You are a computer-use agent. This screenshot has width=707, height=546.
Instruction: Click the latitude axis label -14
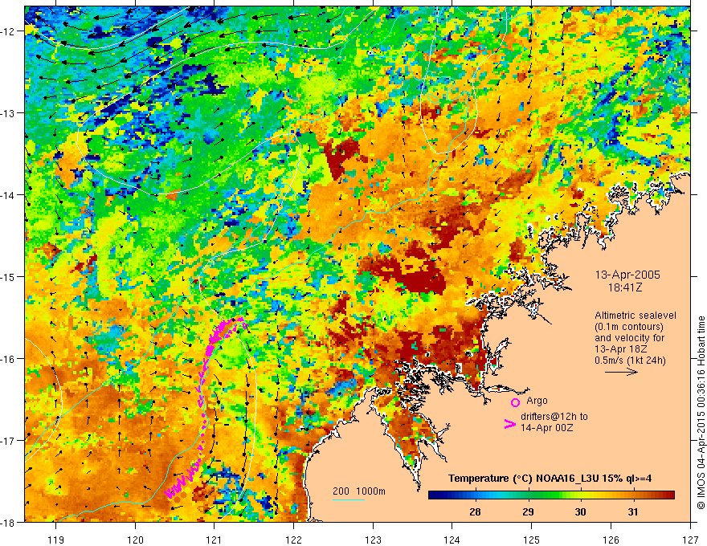click(x=8, y=195)
